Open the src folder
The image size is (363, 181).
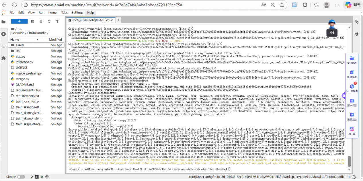[x=36, y=51]
